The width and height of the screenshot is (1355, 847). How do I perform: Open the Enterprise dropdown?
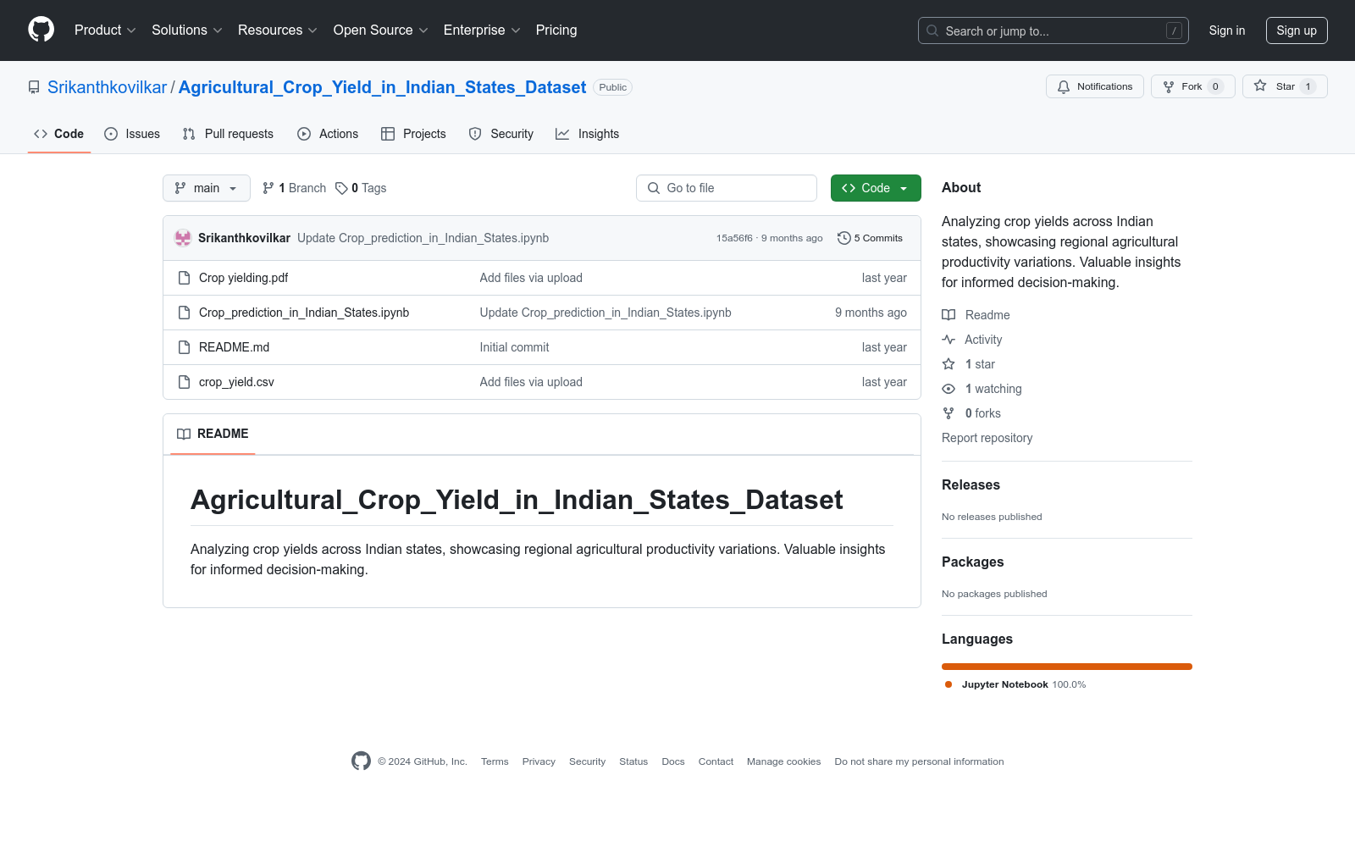(x=482, y=30)
